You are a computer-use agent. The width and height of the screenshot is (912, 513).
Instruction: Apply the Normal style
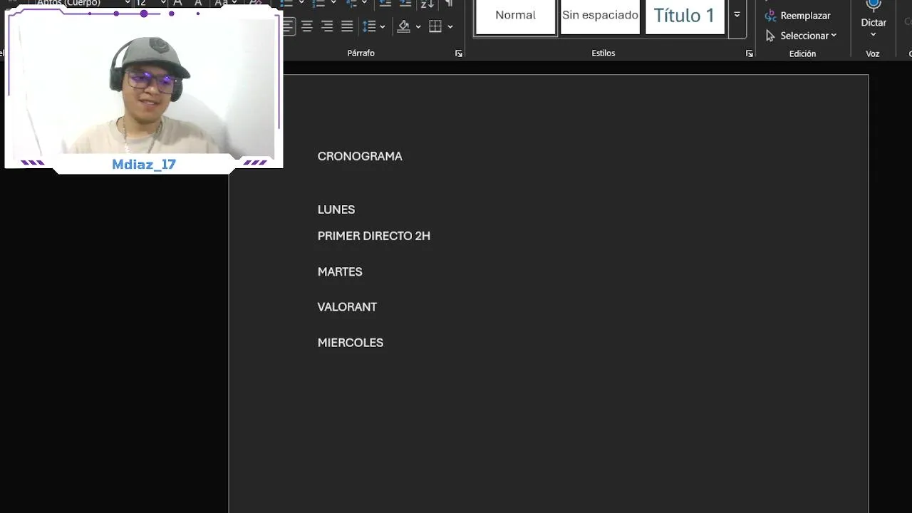click(515, 16)
